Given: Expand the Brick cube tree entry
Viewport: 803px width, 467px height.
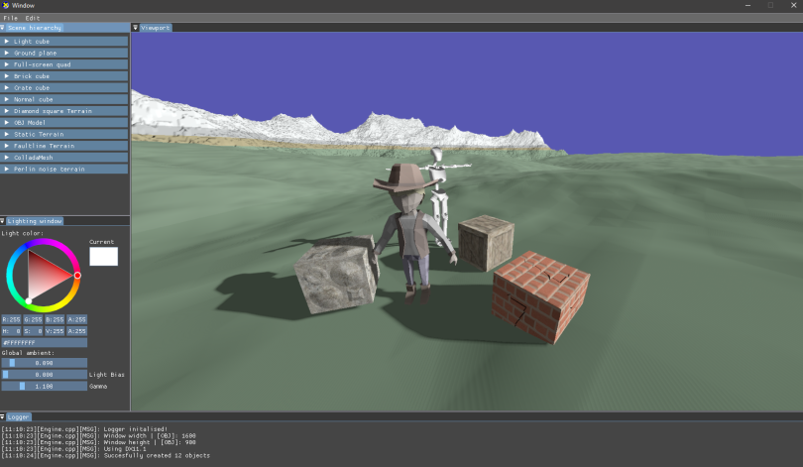Looking at the screenshot, I should coord(7,76).
